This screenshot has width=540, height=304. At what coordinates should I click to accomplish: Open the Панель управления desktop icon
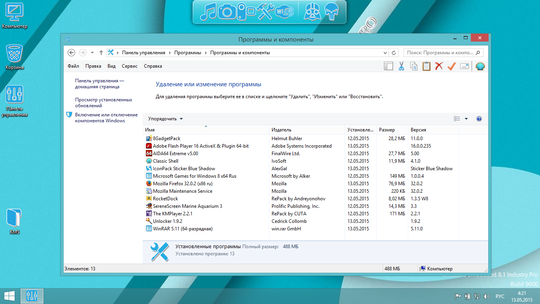click(15, 101)
